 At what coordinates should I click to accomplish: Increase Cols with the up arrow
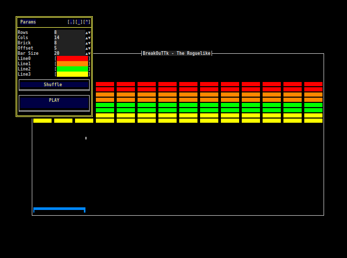coord(86,38)
